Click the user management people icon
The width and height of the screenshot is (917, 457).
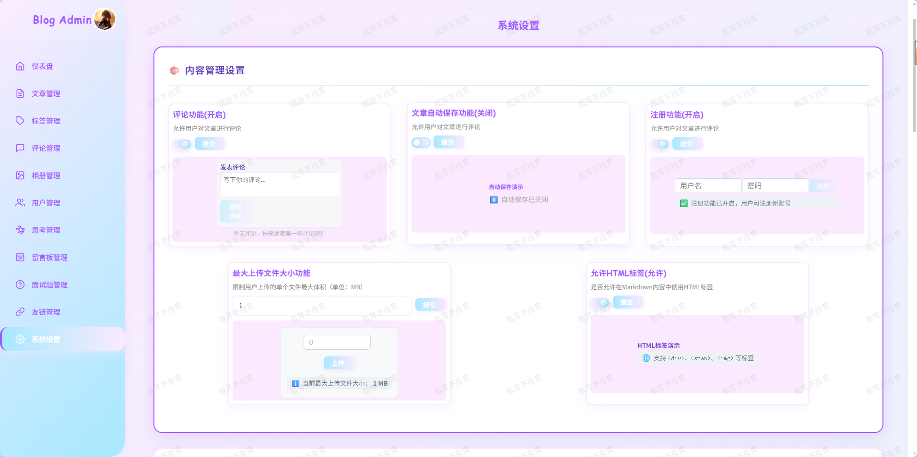pyautogui.click(x=20, y=203)
